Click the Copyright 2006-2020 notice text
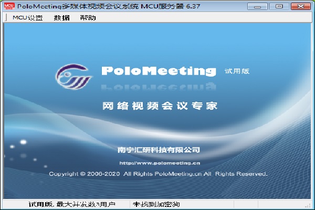Viewport: 315px width, 210px height. click(158, 174)
